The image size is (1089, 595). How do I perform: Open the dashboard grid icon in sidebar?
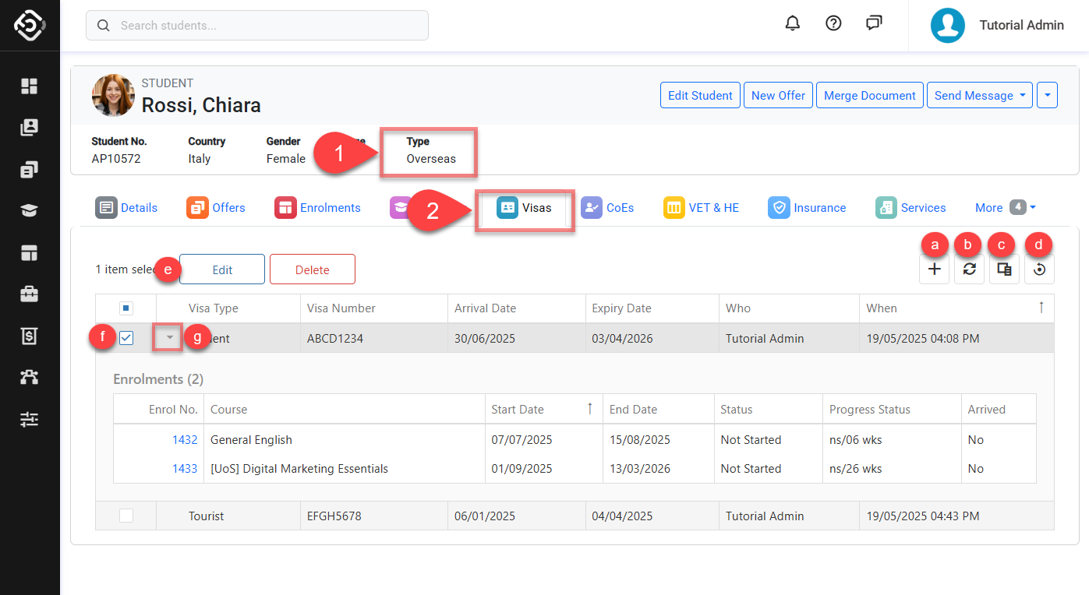(x=30, y=86)
